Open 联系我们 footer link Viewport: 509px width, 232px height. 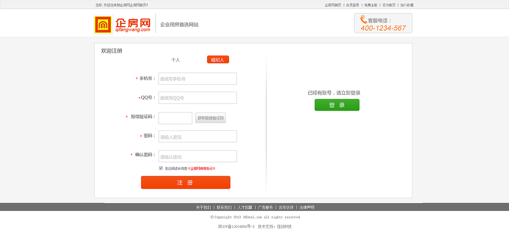click(x=224, y=207)
